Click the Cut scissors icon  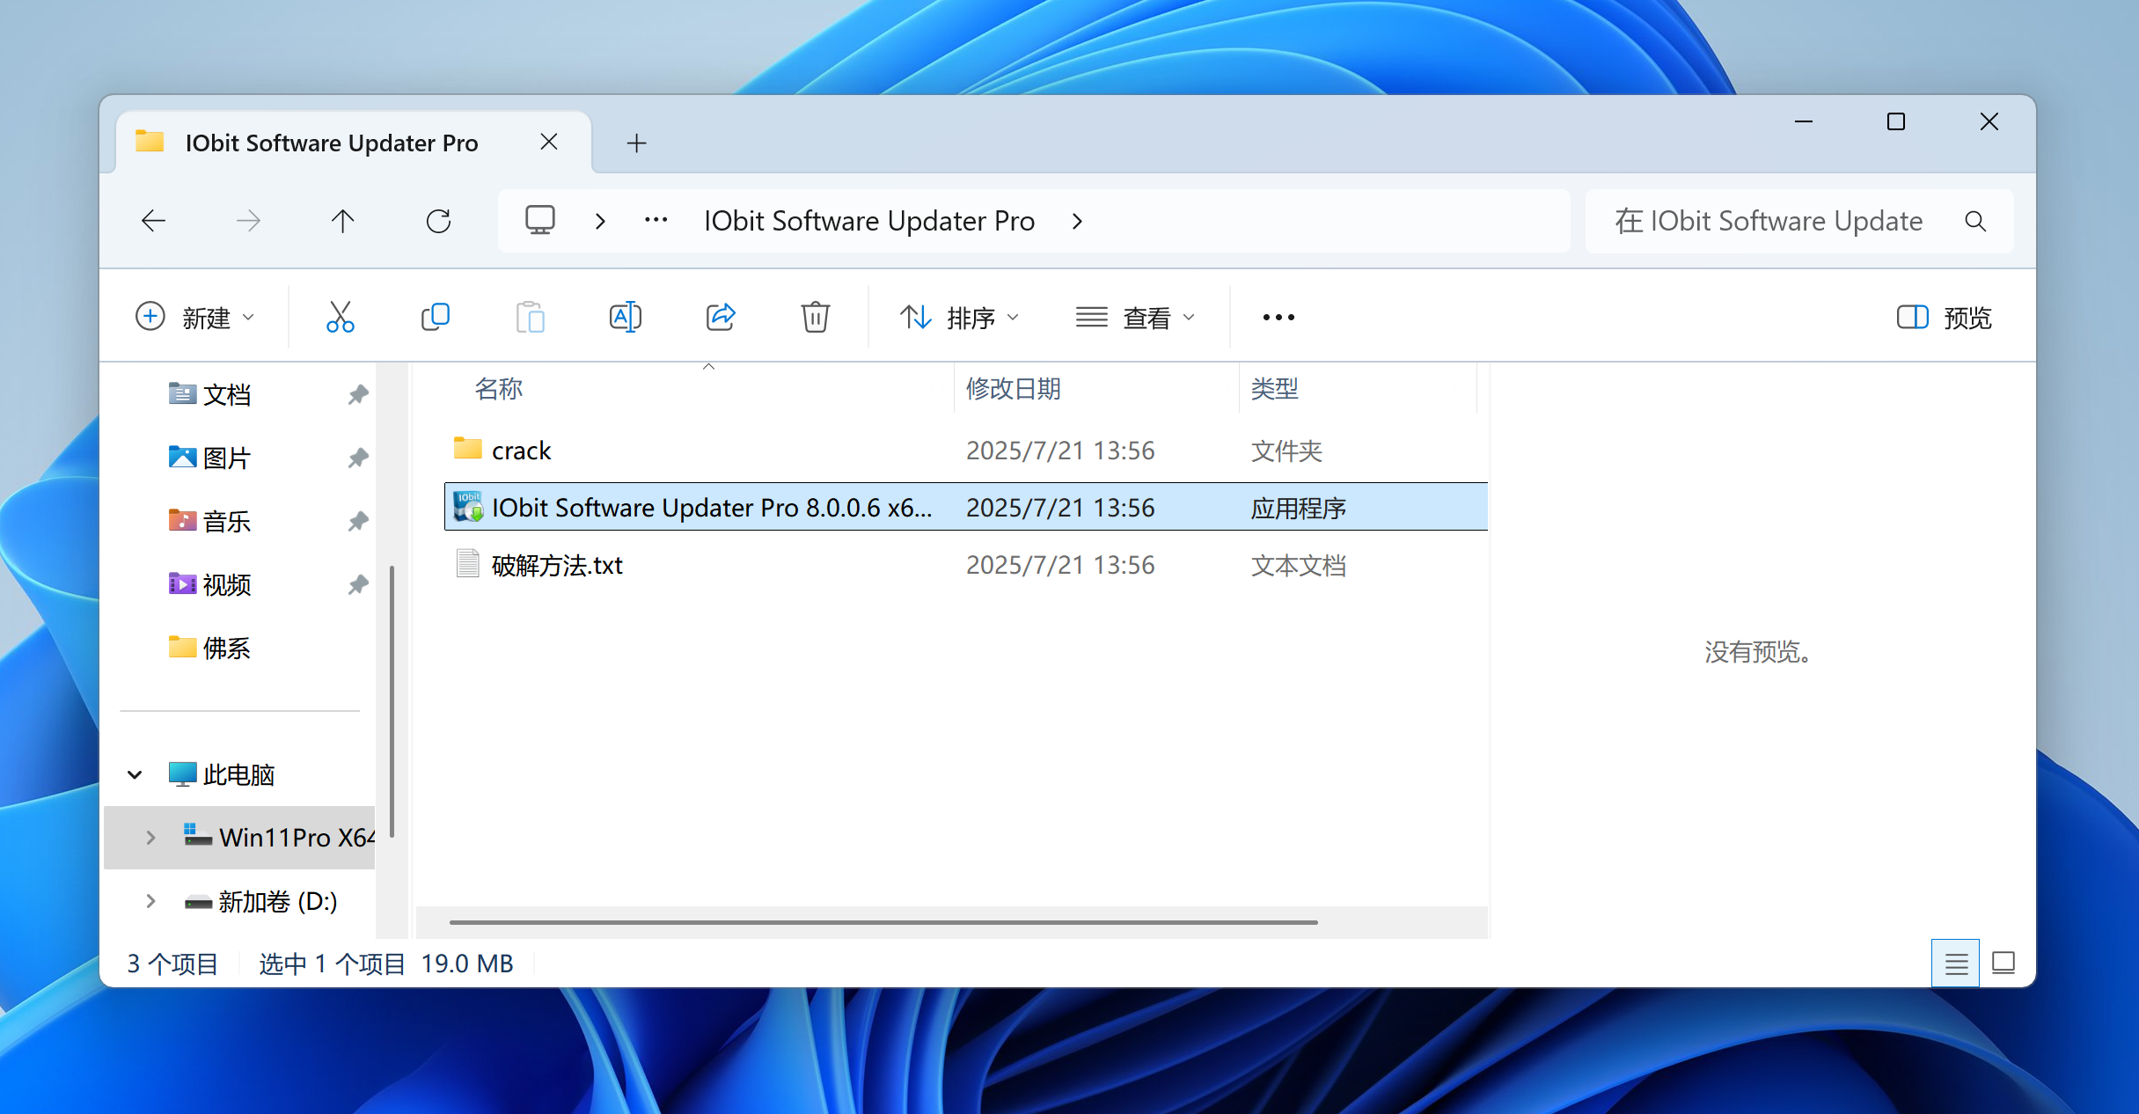[340, 317]
